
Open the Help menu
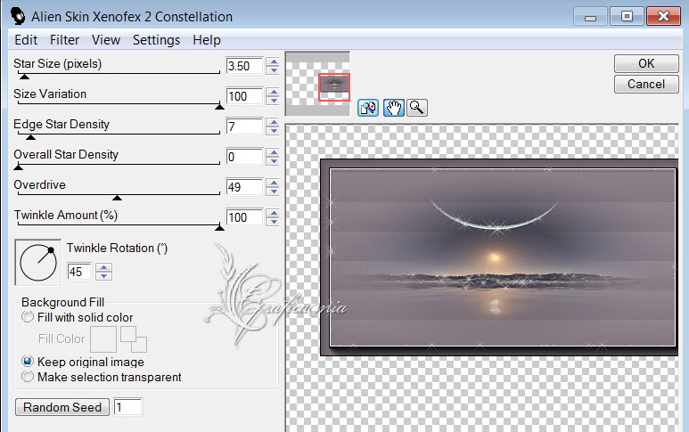point(207,40)
